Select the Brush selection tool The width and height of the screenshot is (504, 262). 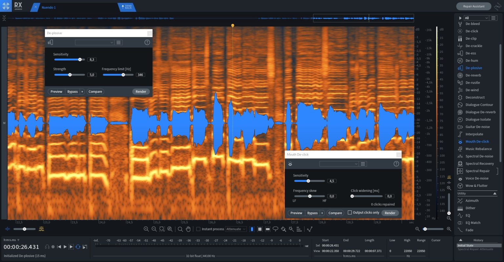(283, 229)
